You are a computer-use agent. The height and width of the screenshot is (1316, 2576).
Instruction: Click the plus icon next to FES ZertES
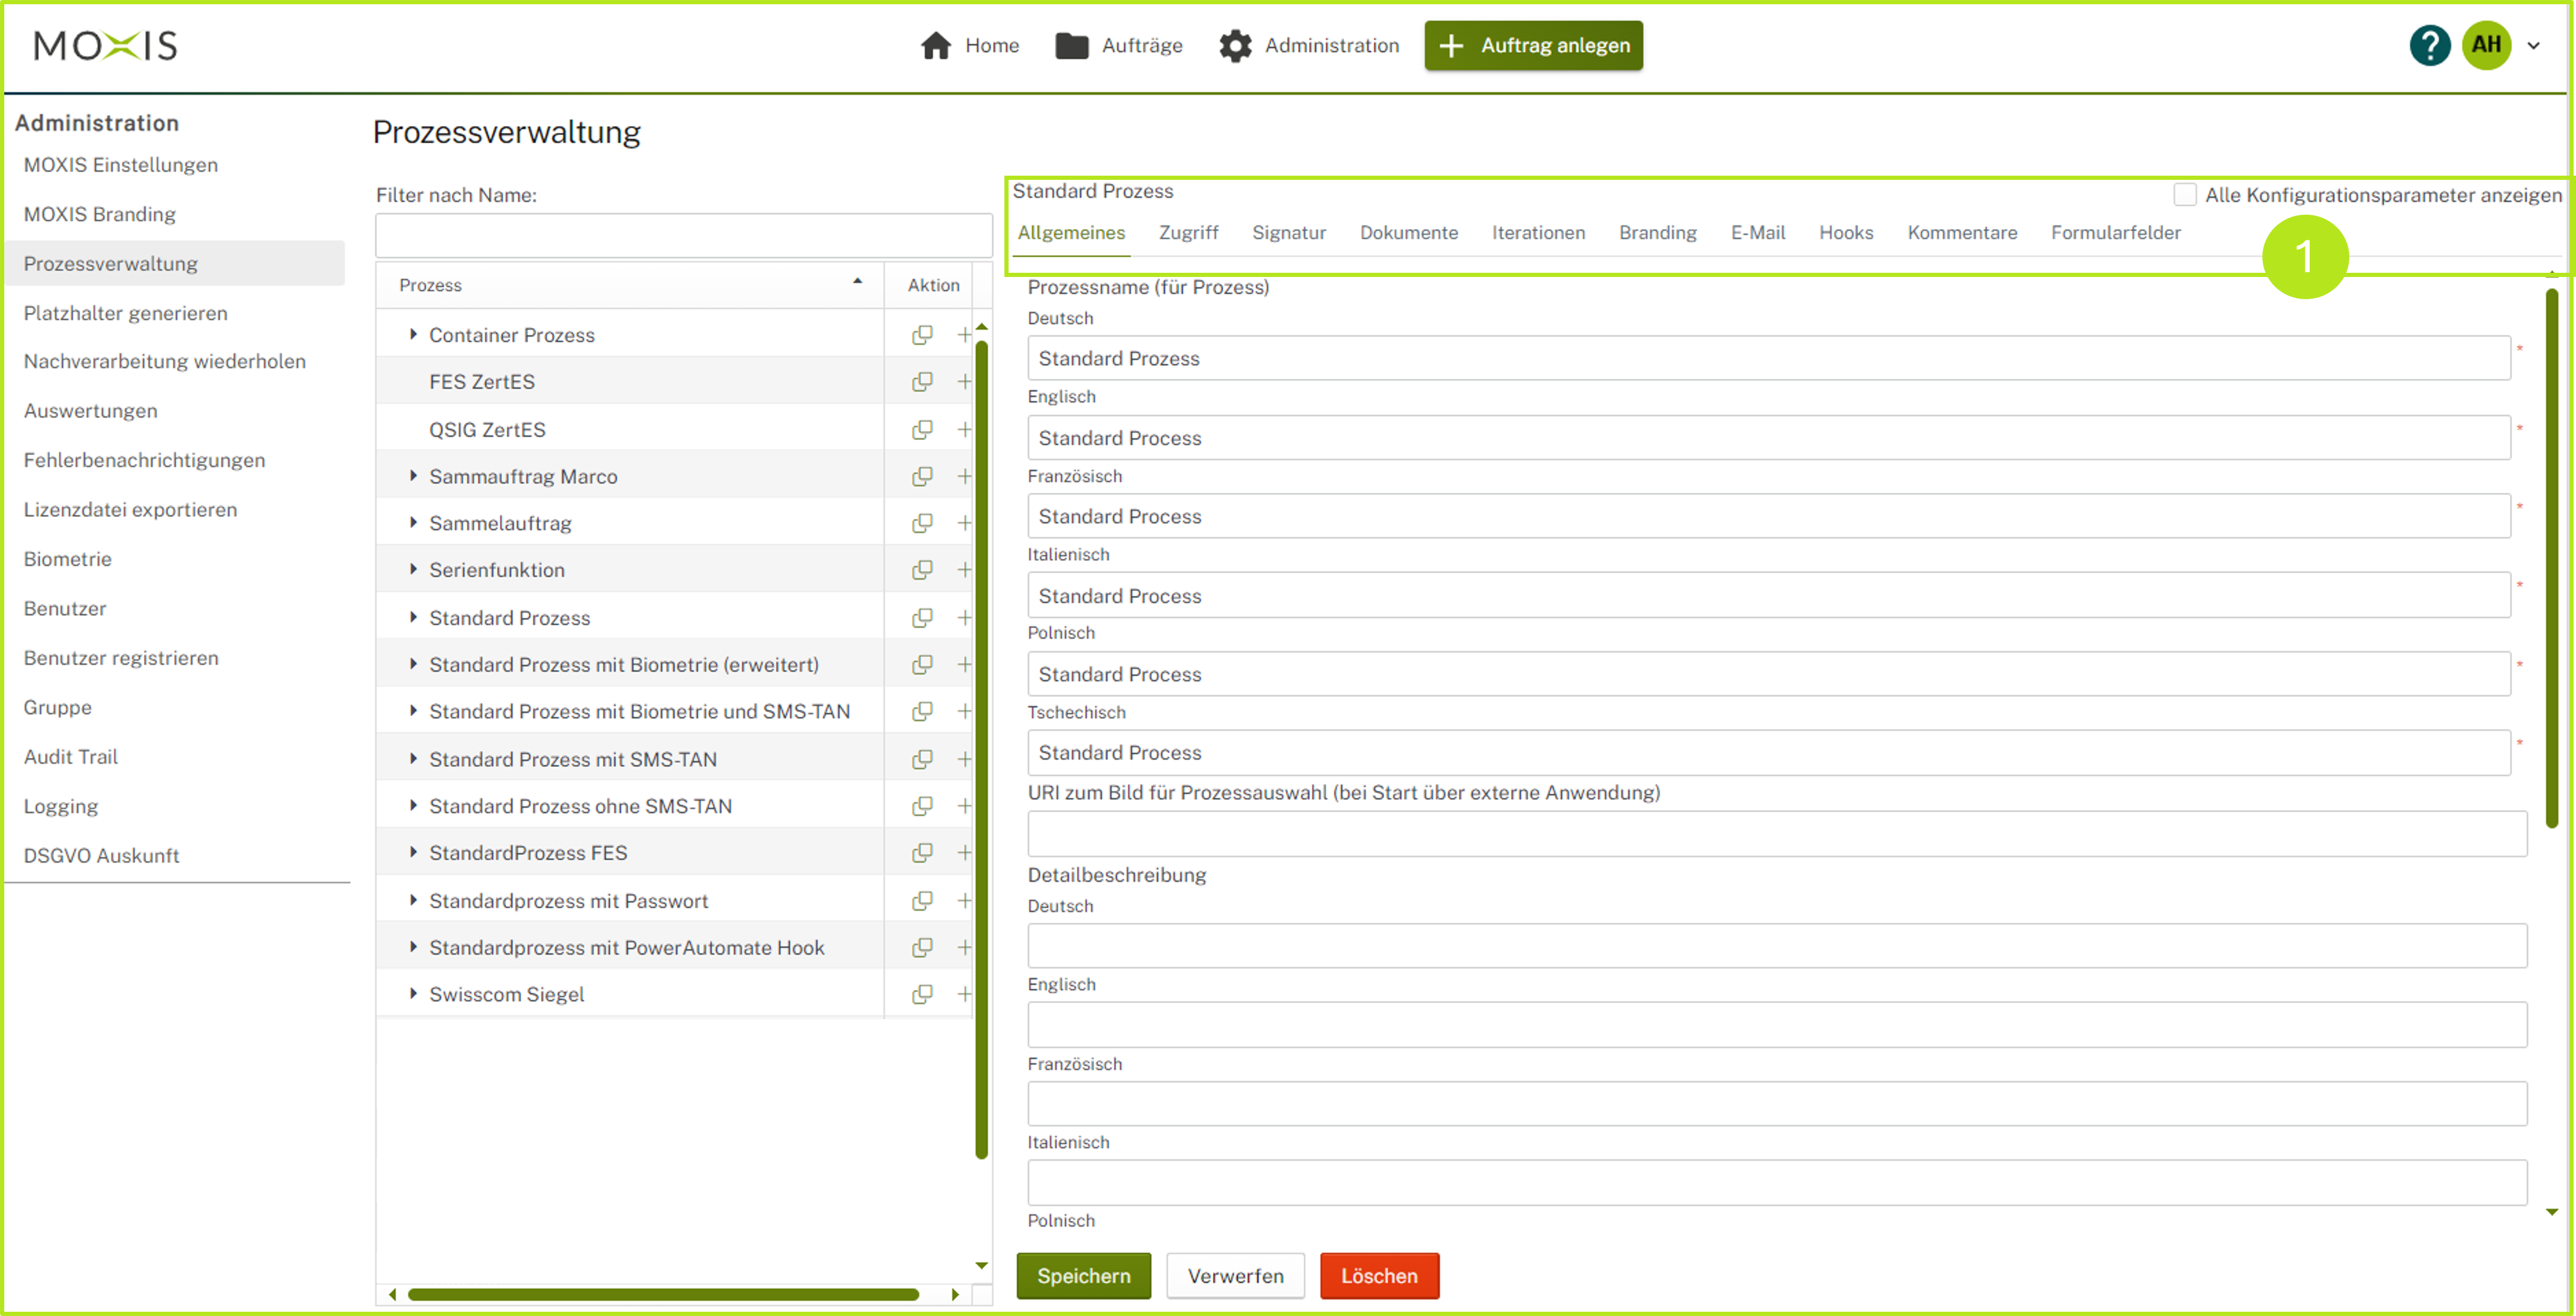[x=964, y=382]
